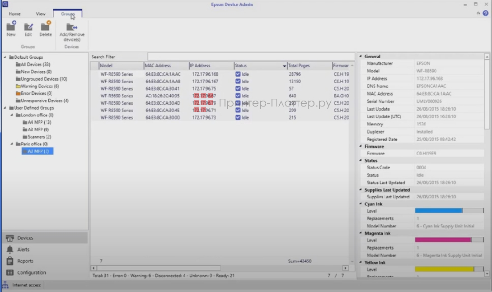The width and height of the screenshot is (492, 292).
Task: Collapse the London office tree node
Action: [12, 115]
